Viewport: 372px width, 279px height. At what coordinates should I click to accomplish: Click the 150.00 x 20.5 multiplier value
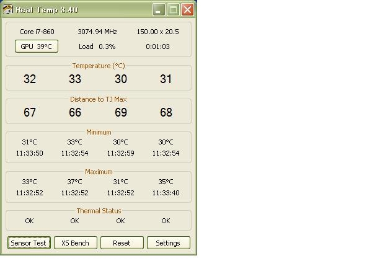157,32
